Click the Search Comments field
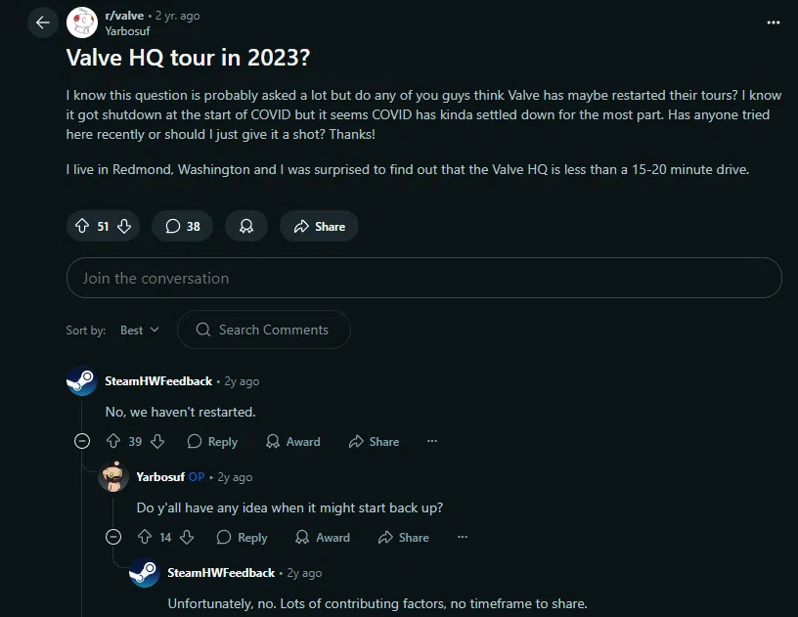798x617 pixels. pyautogui.click(x=264, y=330)
